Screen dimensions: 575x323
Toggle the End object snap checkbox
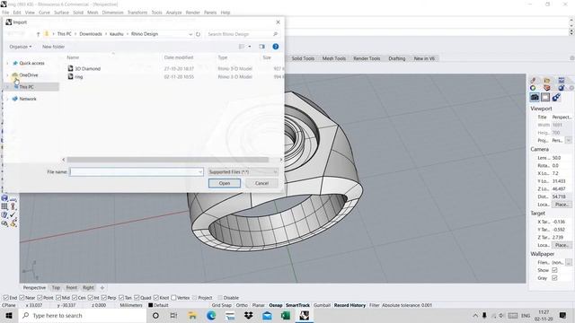tap(6, 298)
